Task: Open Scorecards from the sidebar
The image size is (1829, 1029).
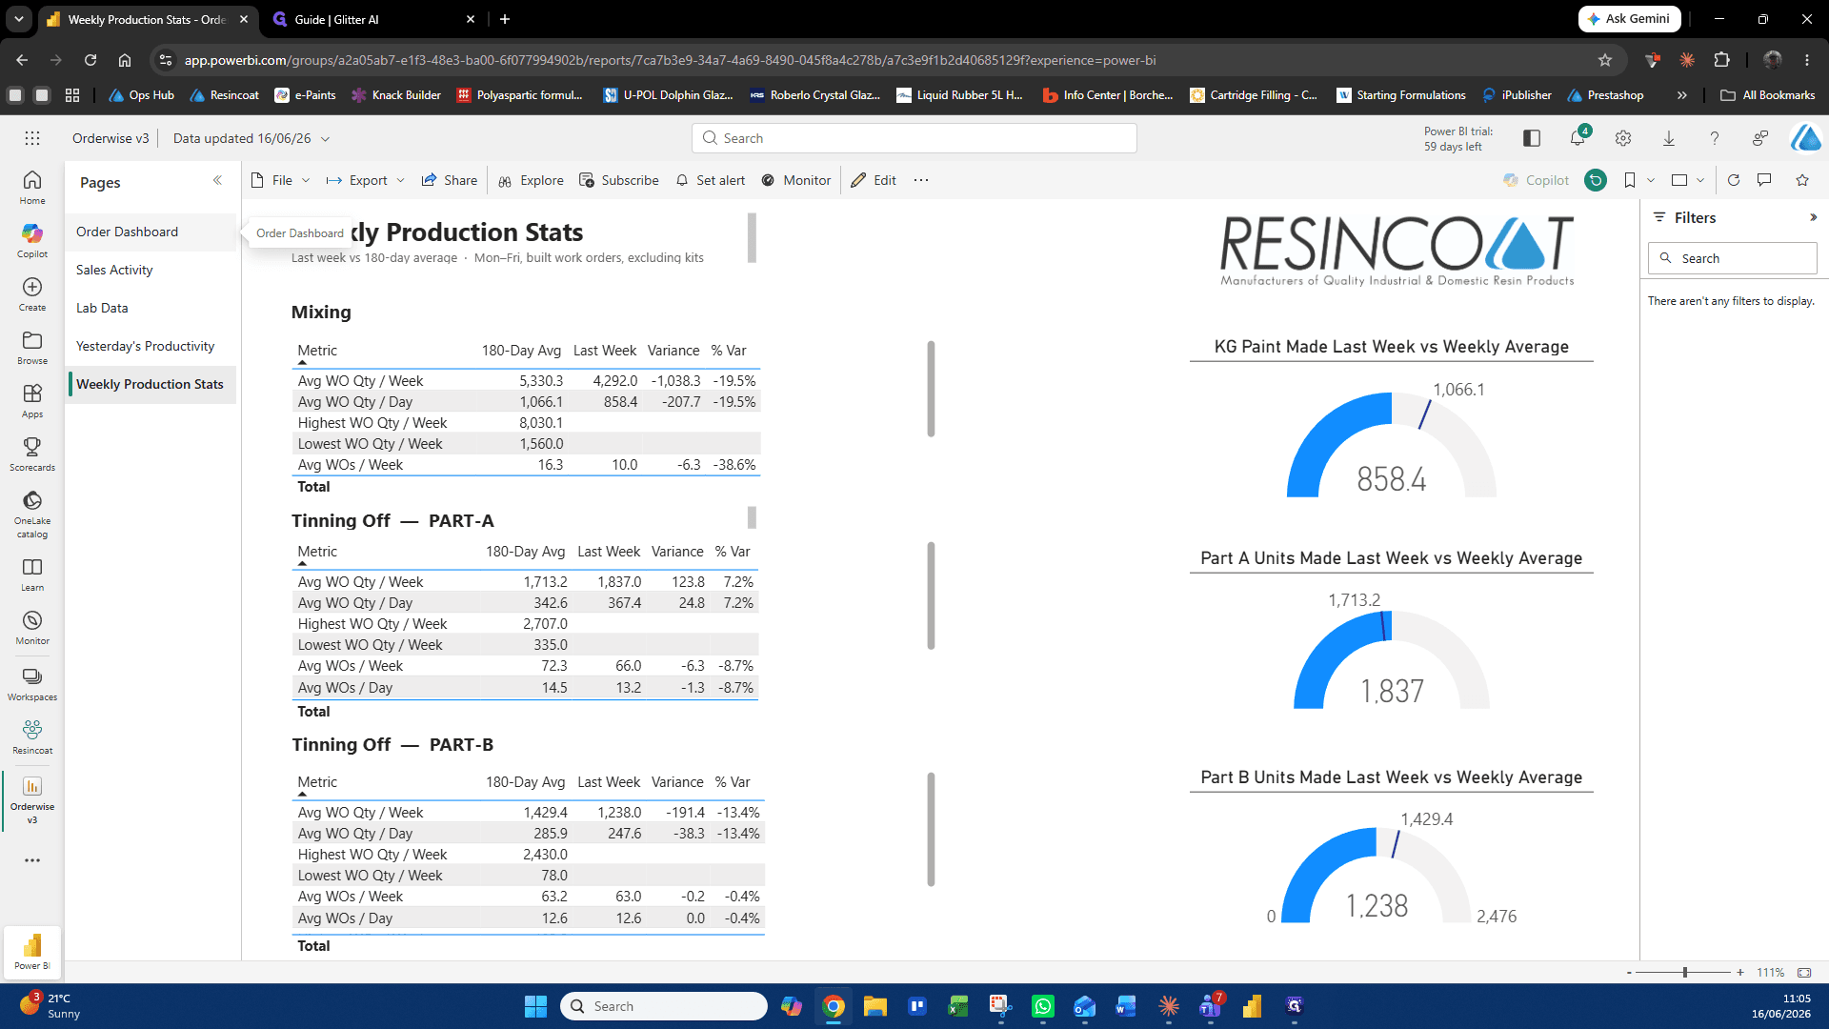Action: coord(32,454)
